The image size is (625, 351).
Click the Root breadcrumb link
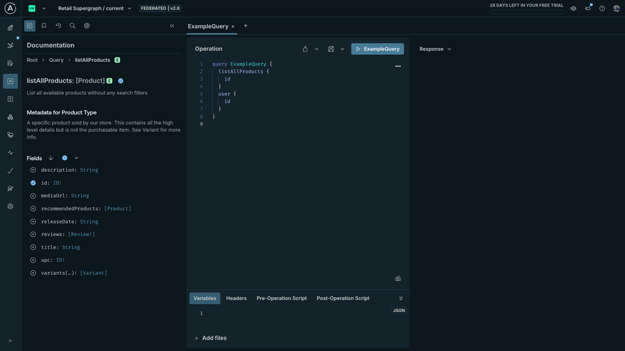tap(32, 60)
